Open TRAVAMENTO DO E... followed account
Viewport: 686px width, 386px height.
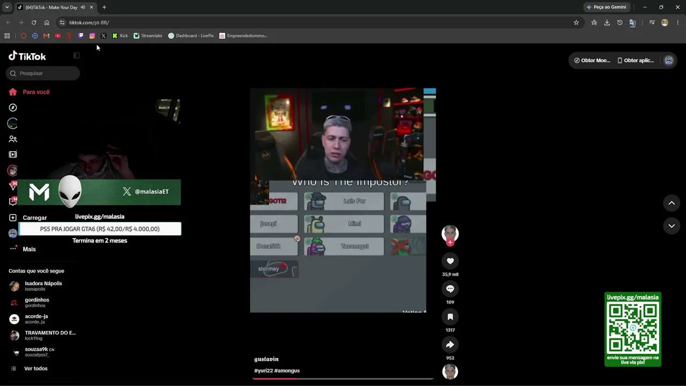click(x=42, y=335)
